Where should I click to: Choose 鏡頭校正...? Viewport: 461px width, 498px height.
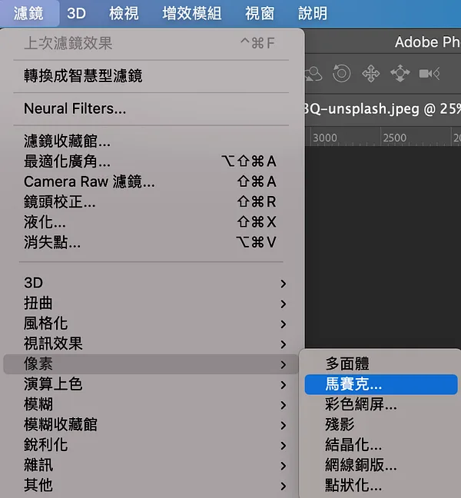tap(151, 201)
